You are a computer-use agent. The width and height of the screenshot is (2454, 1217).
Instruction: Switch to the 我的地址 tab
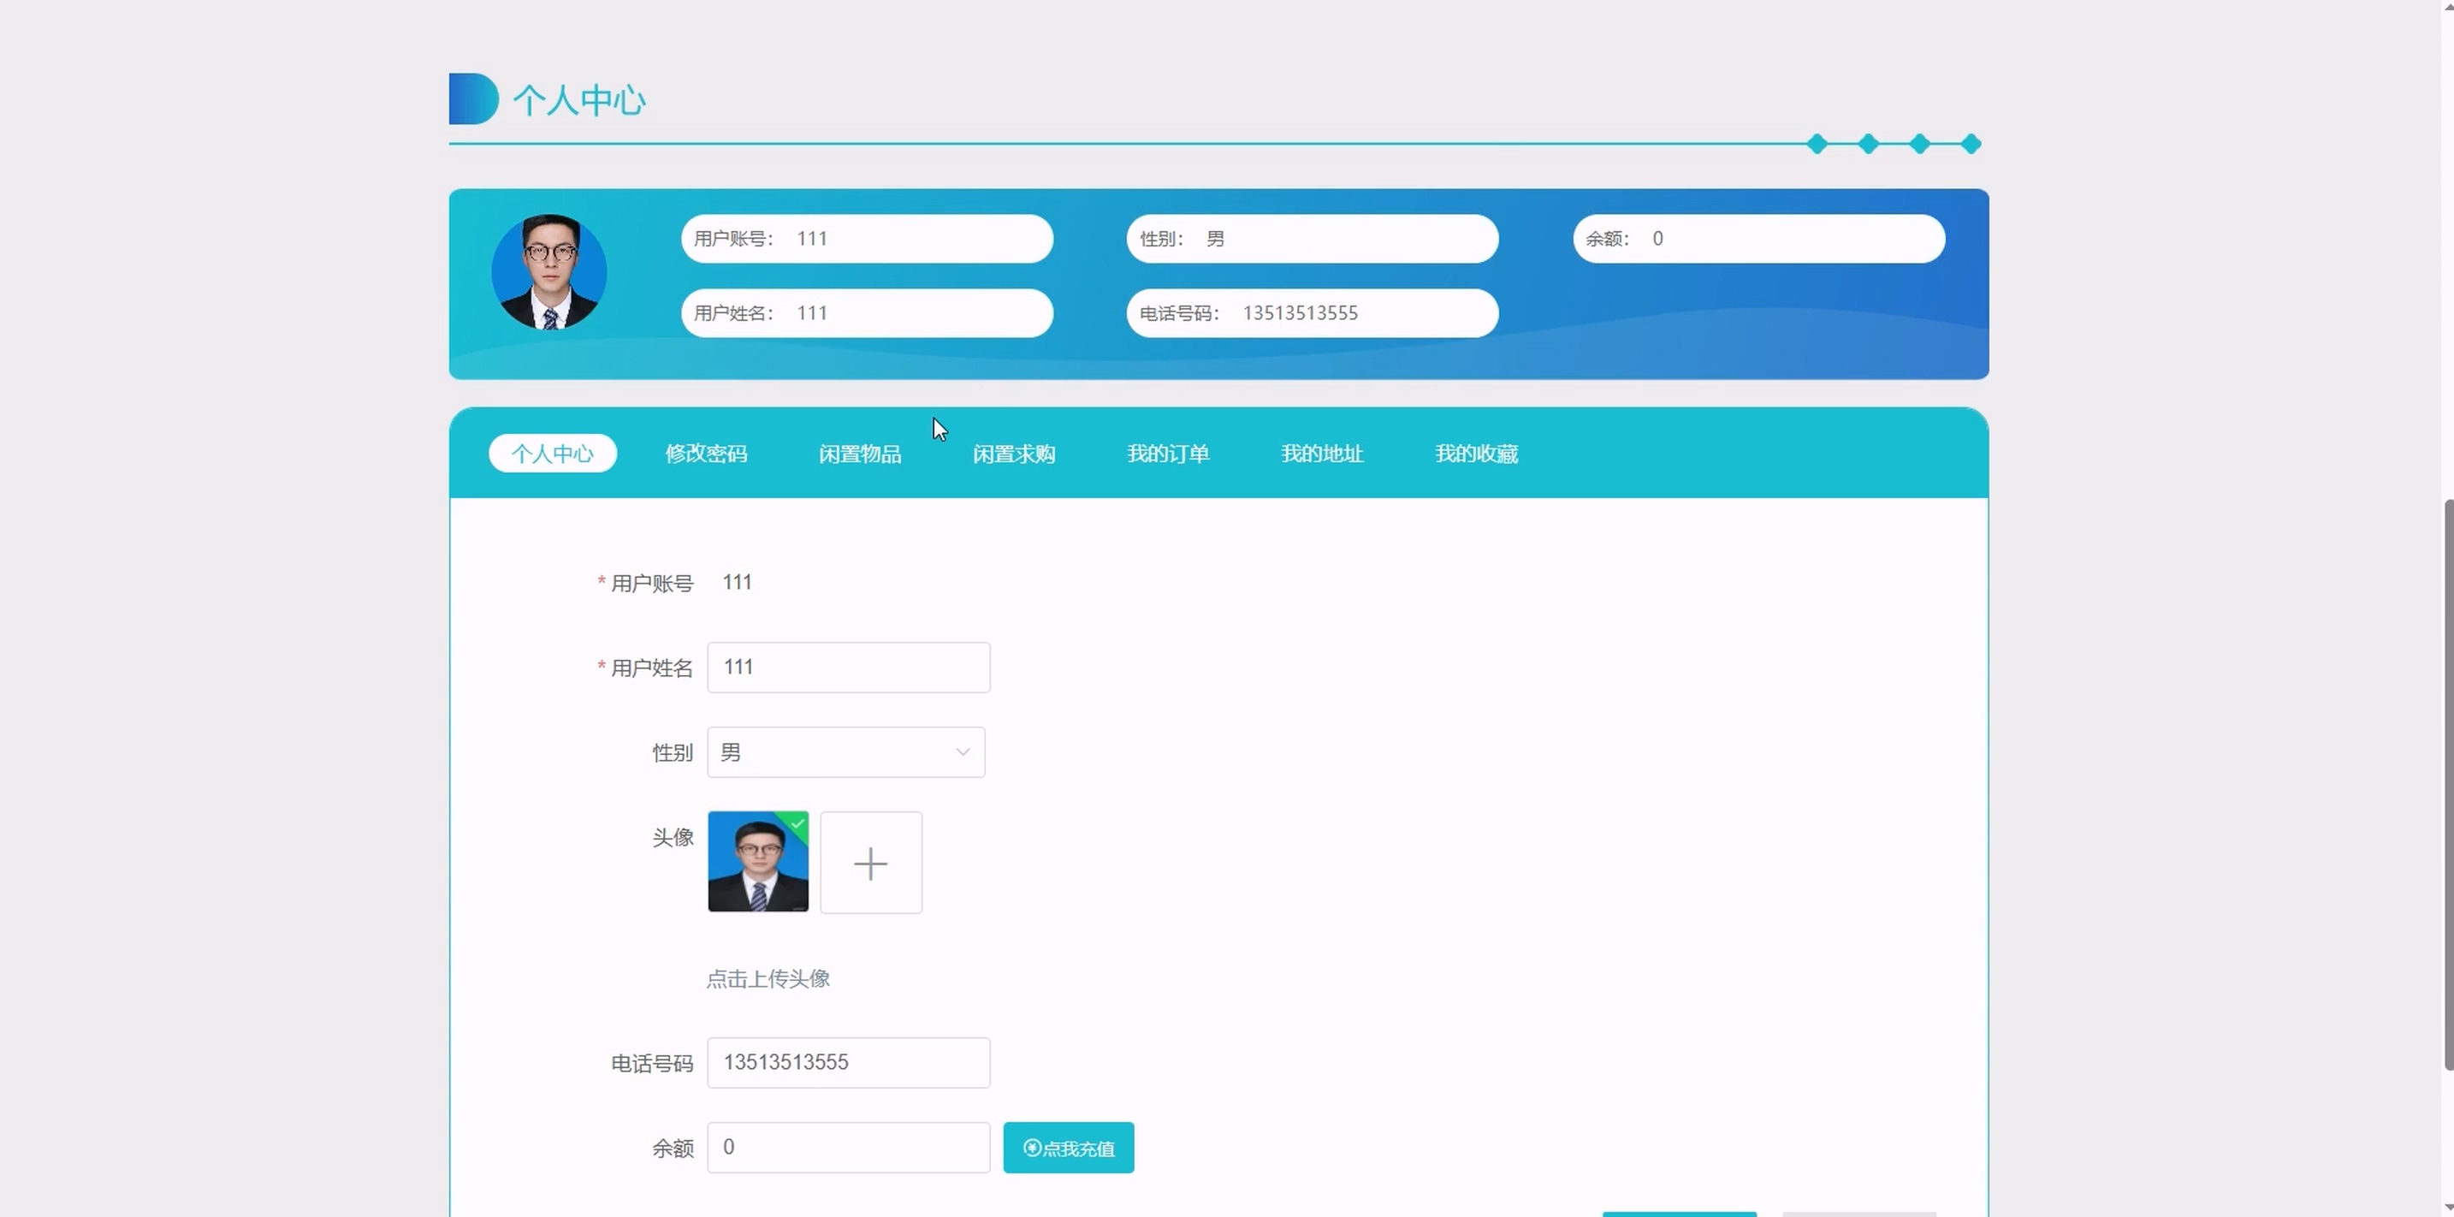pyautogui.click(x=1321, y=454)
